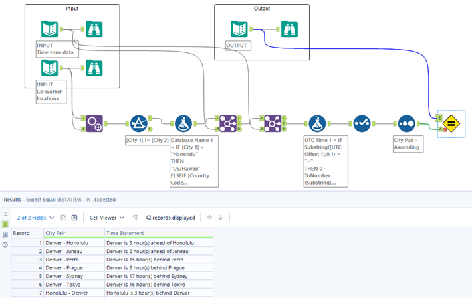Select cell 'Denver - Sydney'
472x298 pixels.
click(74, 276)
